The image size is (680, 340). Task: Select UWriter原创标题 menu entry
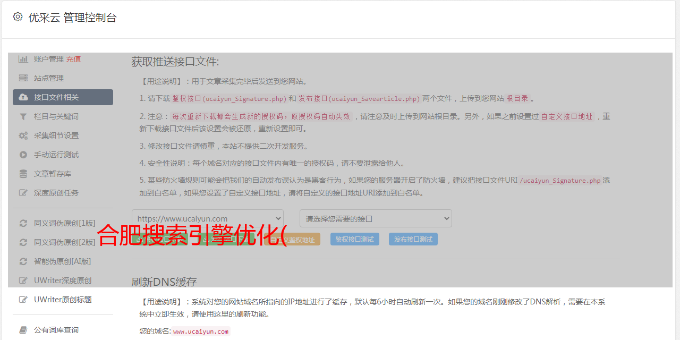[63, 300]
